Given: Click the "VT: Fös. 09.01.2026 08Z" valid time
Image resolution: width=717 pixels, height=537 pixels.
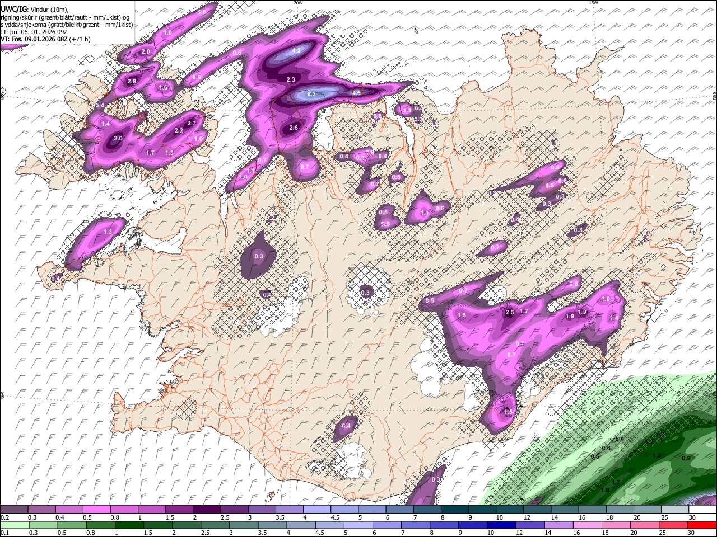Looking at the screenshot, I should pos(34,39).
